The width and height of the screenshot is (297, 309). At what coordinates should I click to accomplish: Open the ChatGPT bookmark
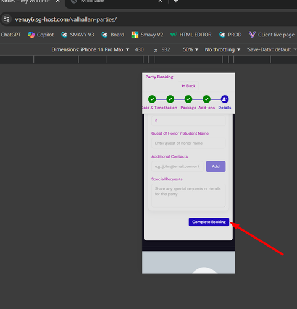point(10,35)
